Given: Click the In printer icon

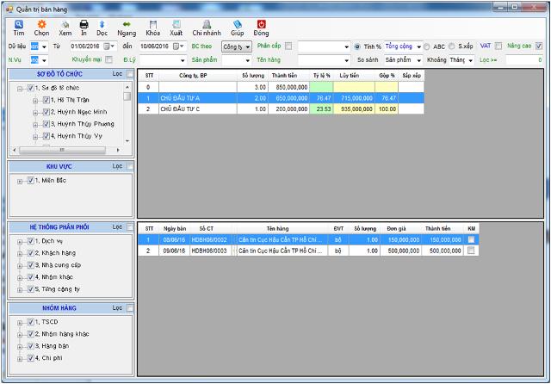Looking at the screenshot, I should point(84,24).
